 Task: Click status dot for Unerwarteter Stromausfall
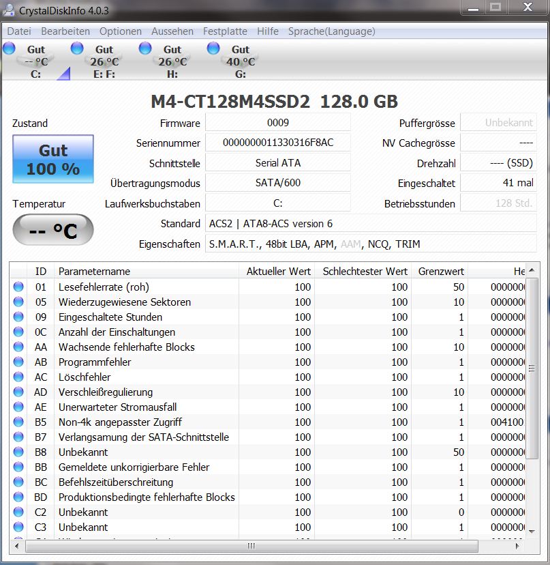tap(18, 407)
